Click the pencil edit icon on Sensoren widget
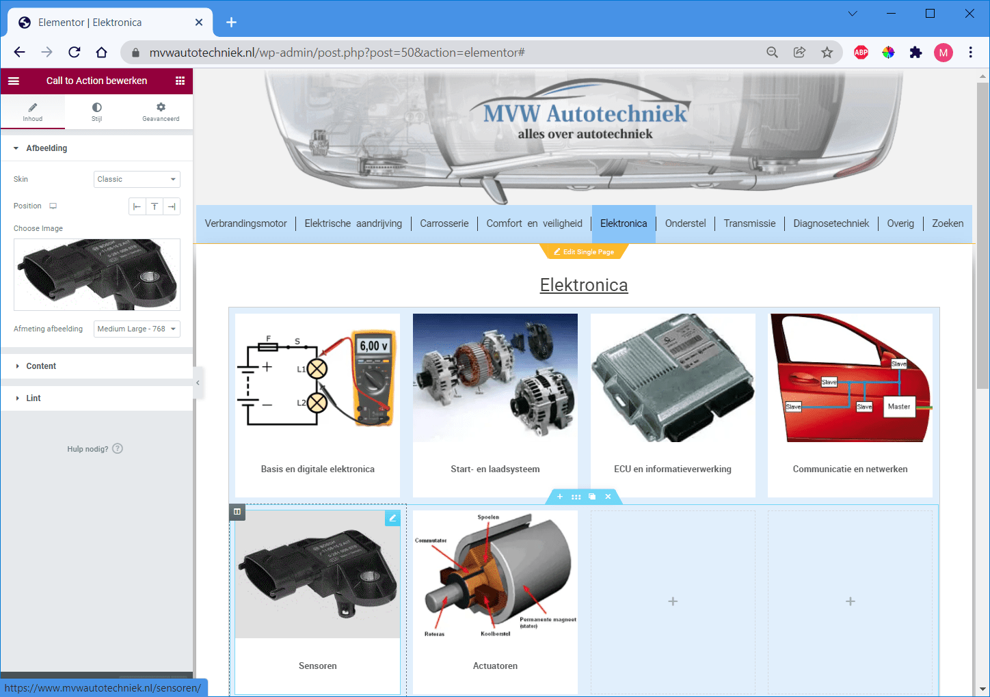This screenshot has width=990, height=697. pos(392,518)
